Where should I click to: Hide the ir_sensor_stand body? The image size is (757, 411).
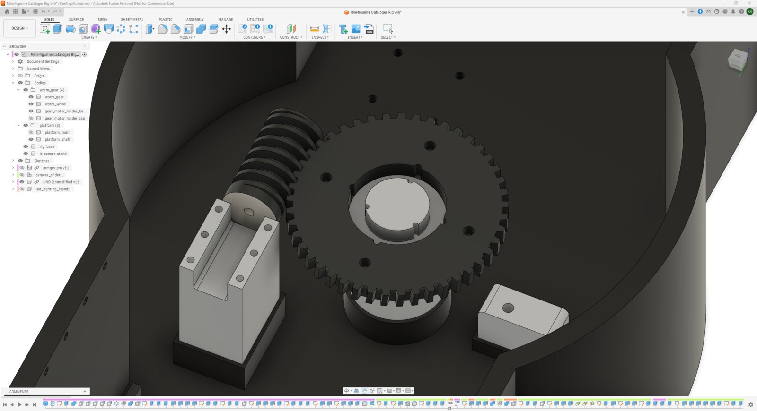26,154
